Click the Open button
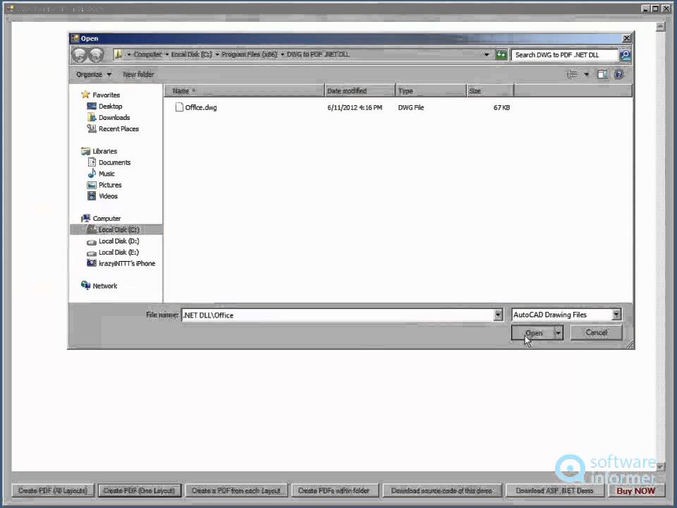The width and height of the screenshot is (677, 508). point(533,332)
